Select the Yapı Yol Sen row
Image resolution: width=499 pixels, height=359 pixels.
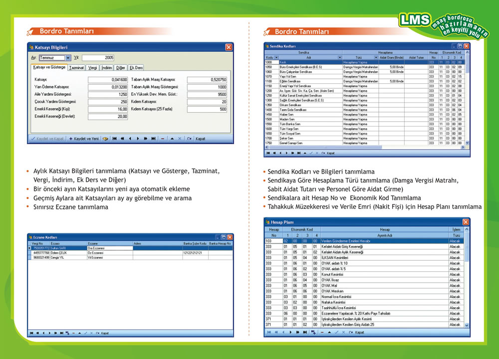point(364,77)
